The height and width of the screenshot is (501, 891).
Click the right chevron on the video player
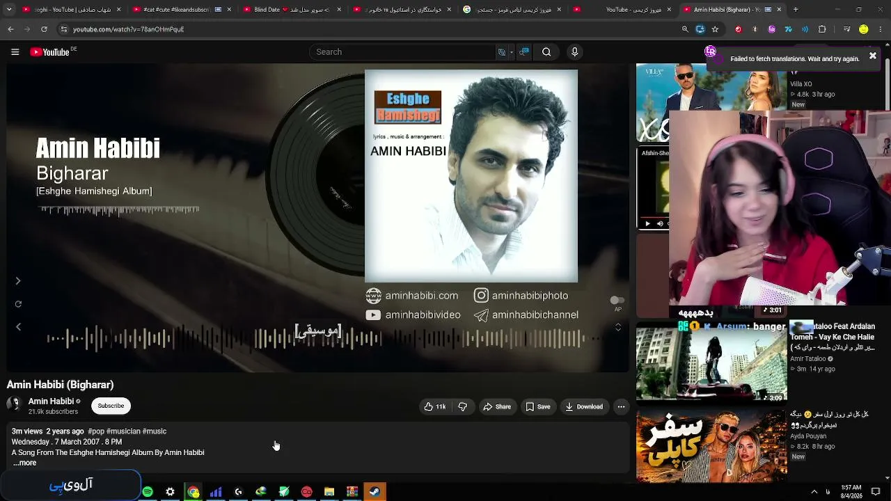click(18, 281)
